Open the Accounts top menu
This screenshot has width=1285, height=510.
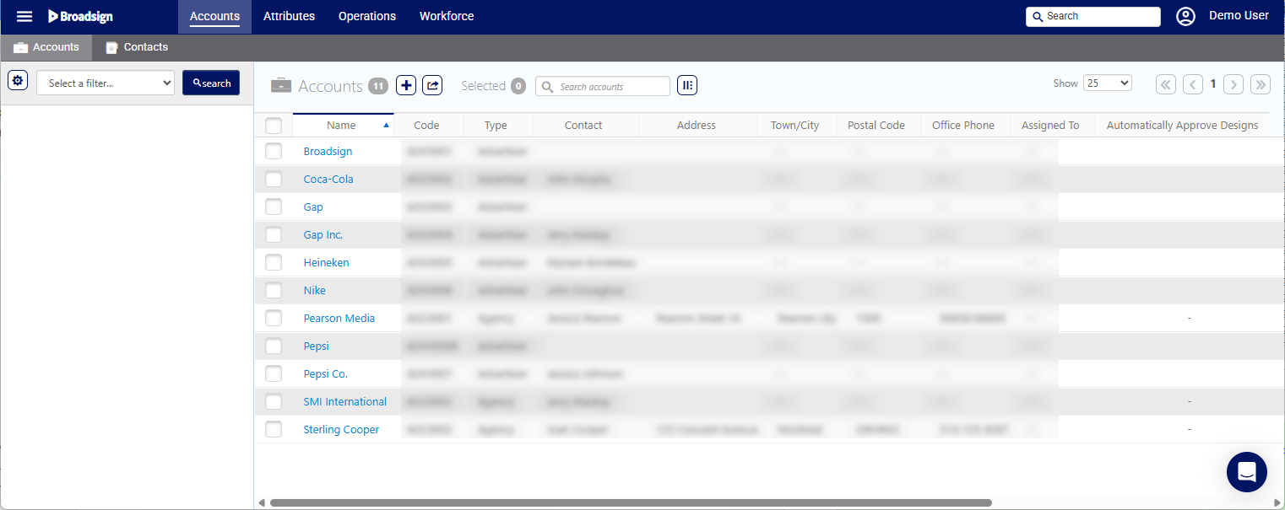pyautogui.click(x=214, y=17)
